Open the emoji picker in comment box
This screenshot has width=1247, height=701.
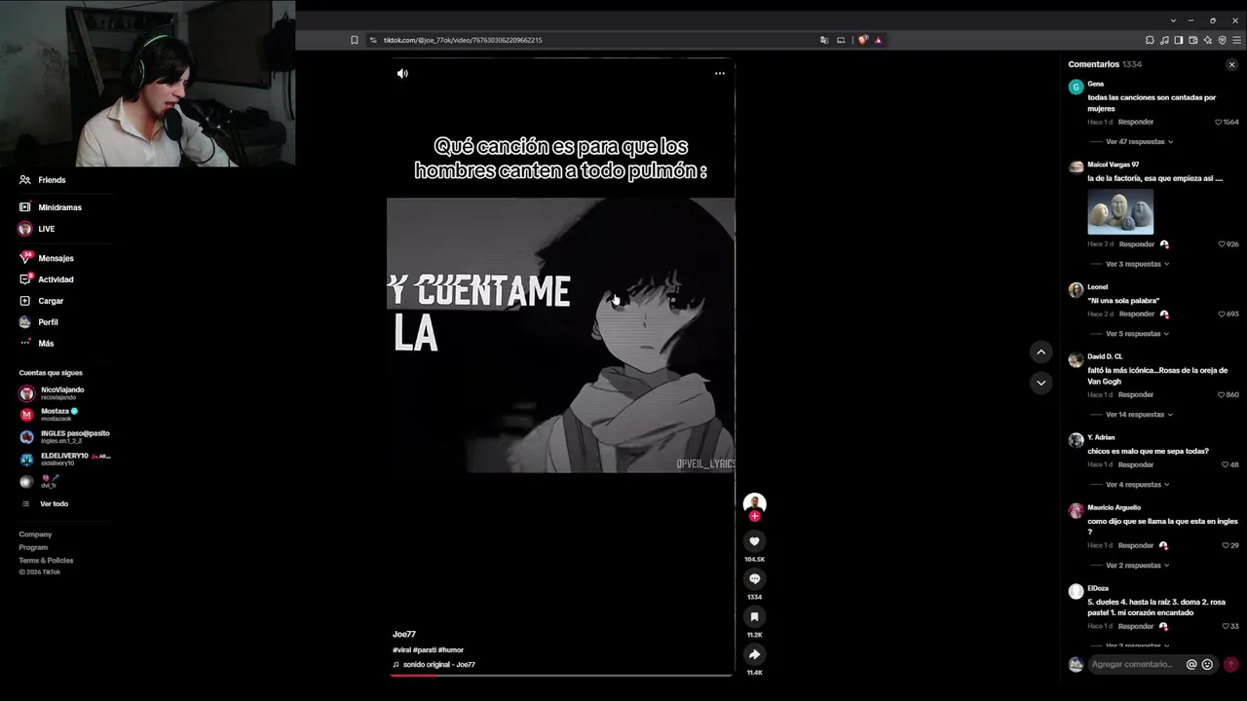point(1207,665)
